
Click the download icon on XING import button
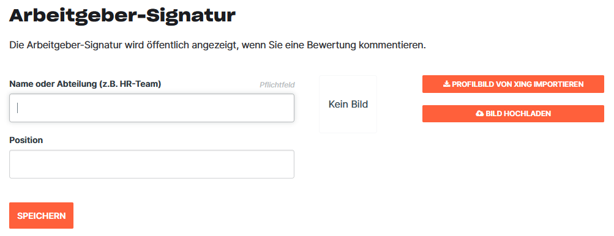(x=446, y=84)
